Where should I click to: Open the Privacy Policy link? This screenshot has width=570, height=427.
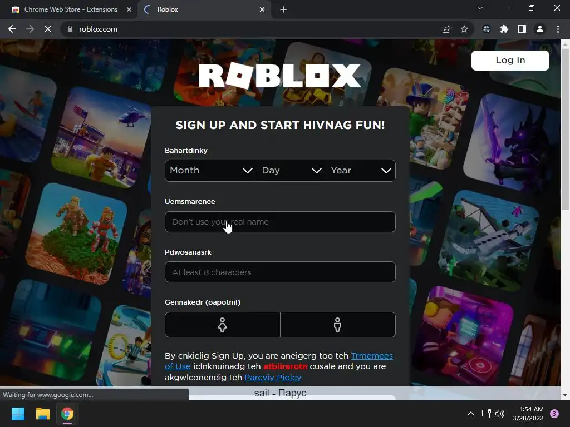pyautogui.click(x=273, y=378)
